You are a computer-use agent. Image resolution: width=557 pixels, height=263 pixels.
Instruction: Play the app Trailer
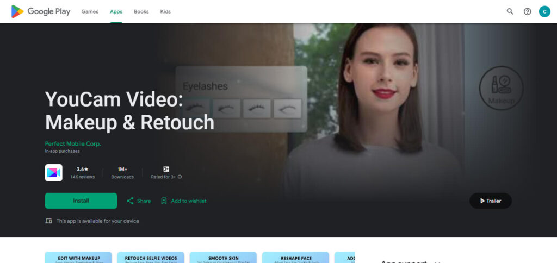click(x=491, y=201)
